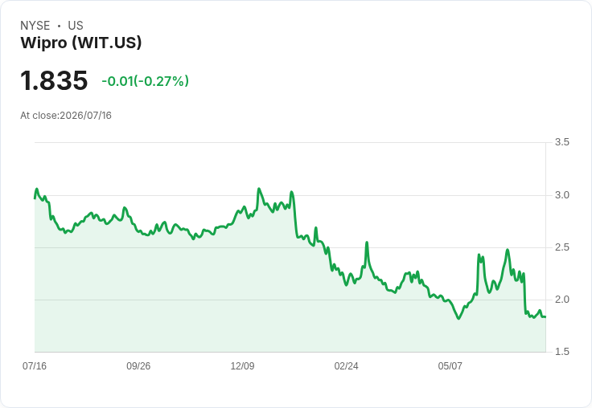Click the -0.01(-0.27%) change value
592x408 pixels.
[x=146, y=81]
